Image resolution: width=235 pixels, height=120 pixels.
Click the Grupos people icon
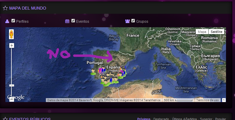coord(127,21)
